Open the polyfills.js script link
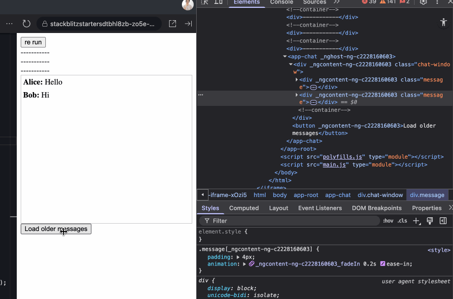Image resolution: width=453 pixels, height=299 pixels. [343, 157]
